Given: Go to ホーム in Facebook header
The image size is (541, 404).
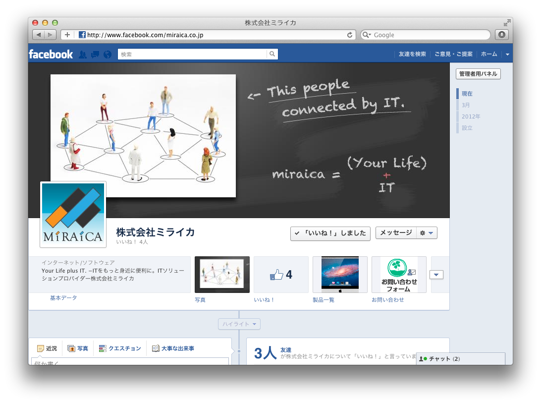Looking at the screenshot, I should click(x=489, y=54).
